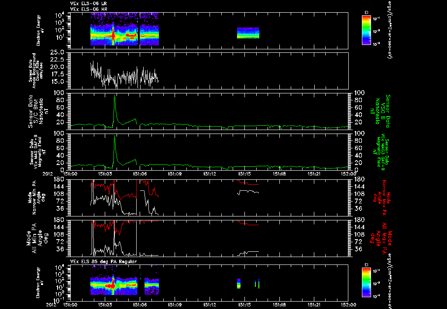The height and width of the screenshot is (309, 447).
Task: Click the 10^-1 tick on the bottom energy axis
Action: click(x=59, y=300)
